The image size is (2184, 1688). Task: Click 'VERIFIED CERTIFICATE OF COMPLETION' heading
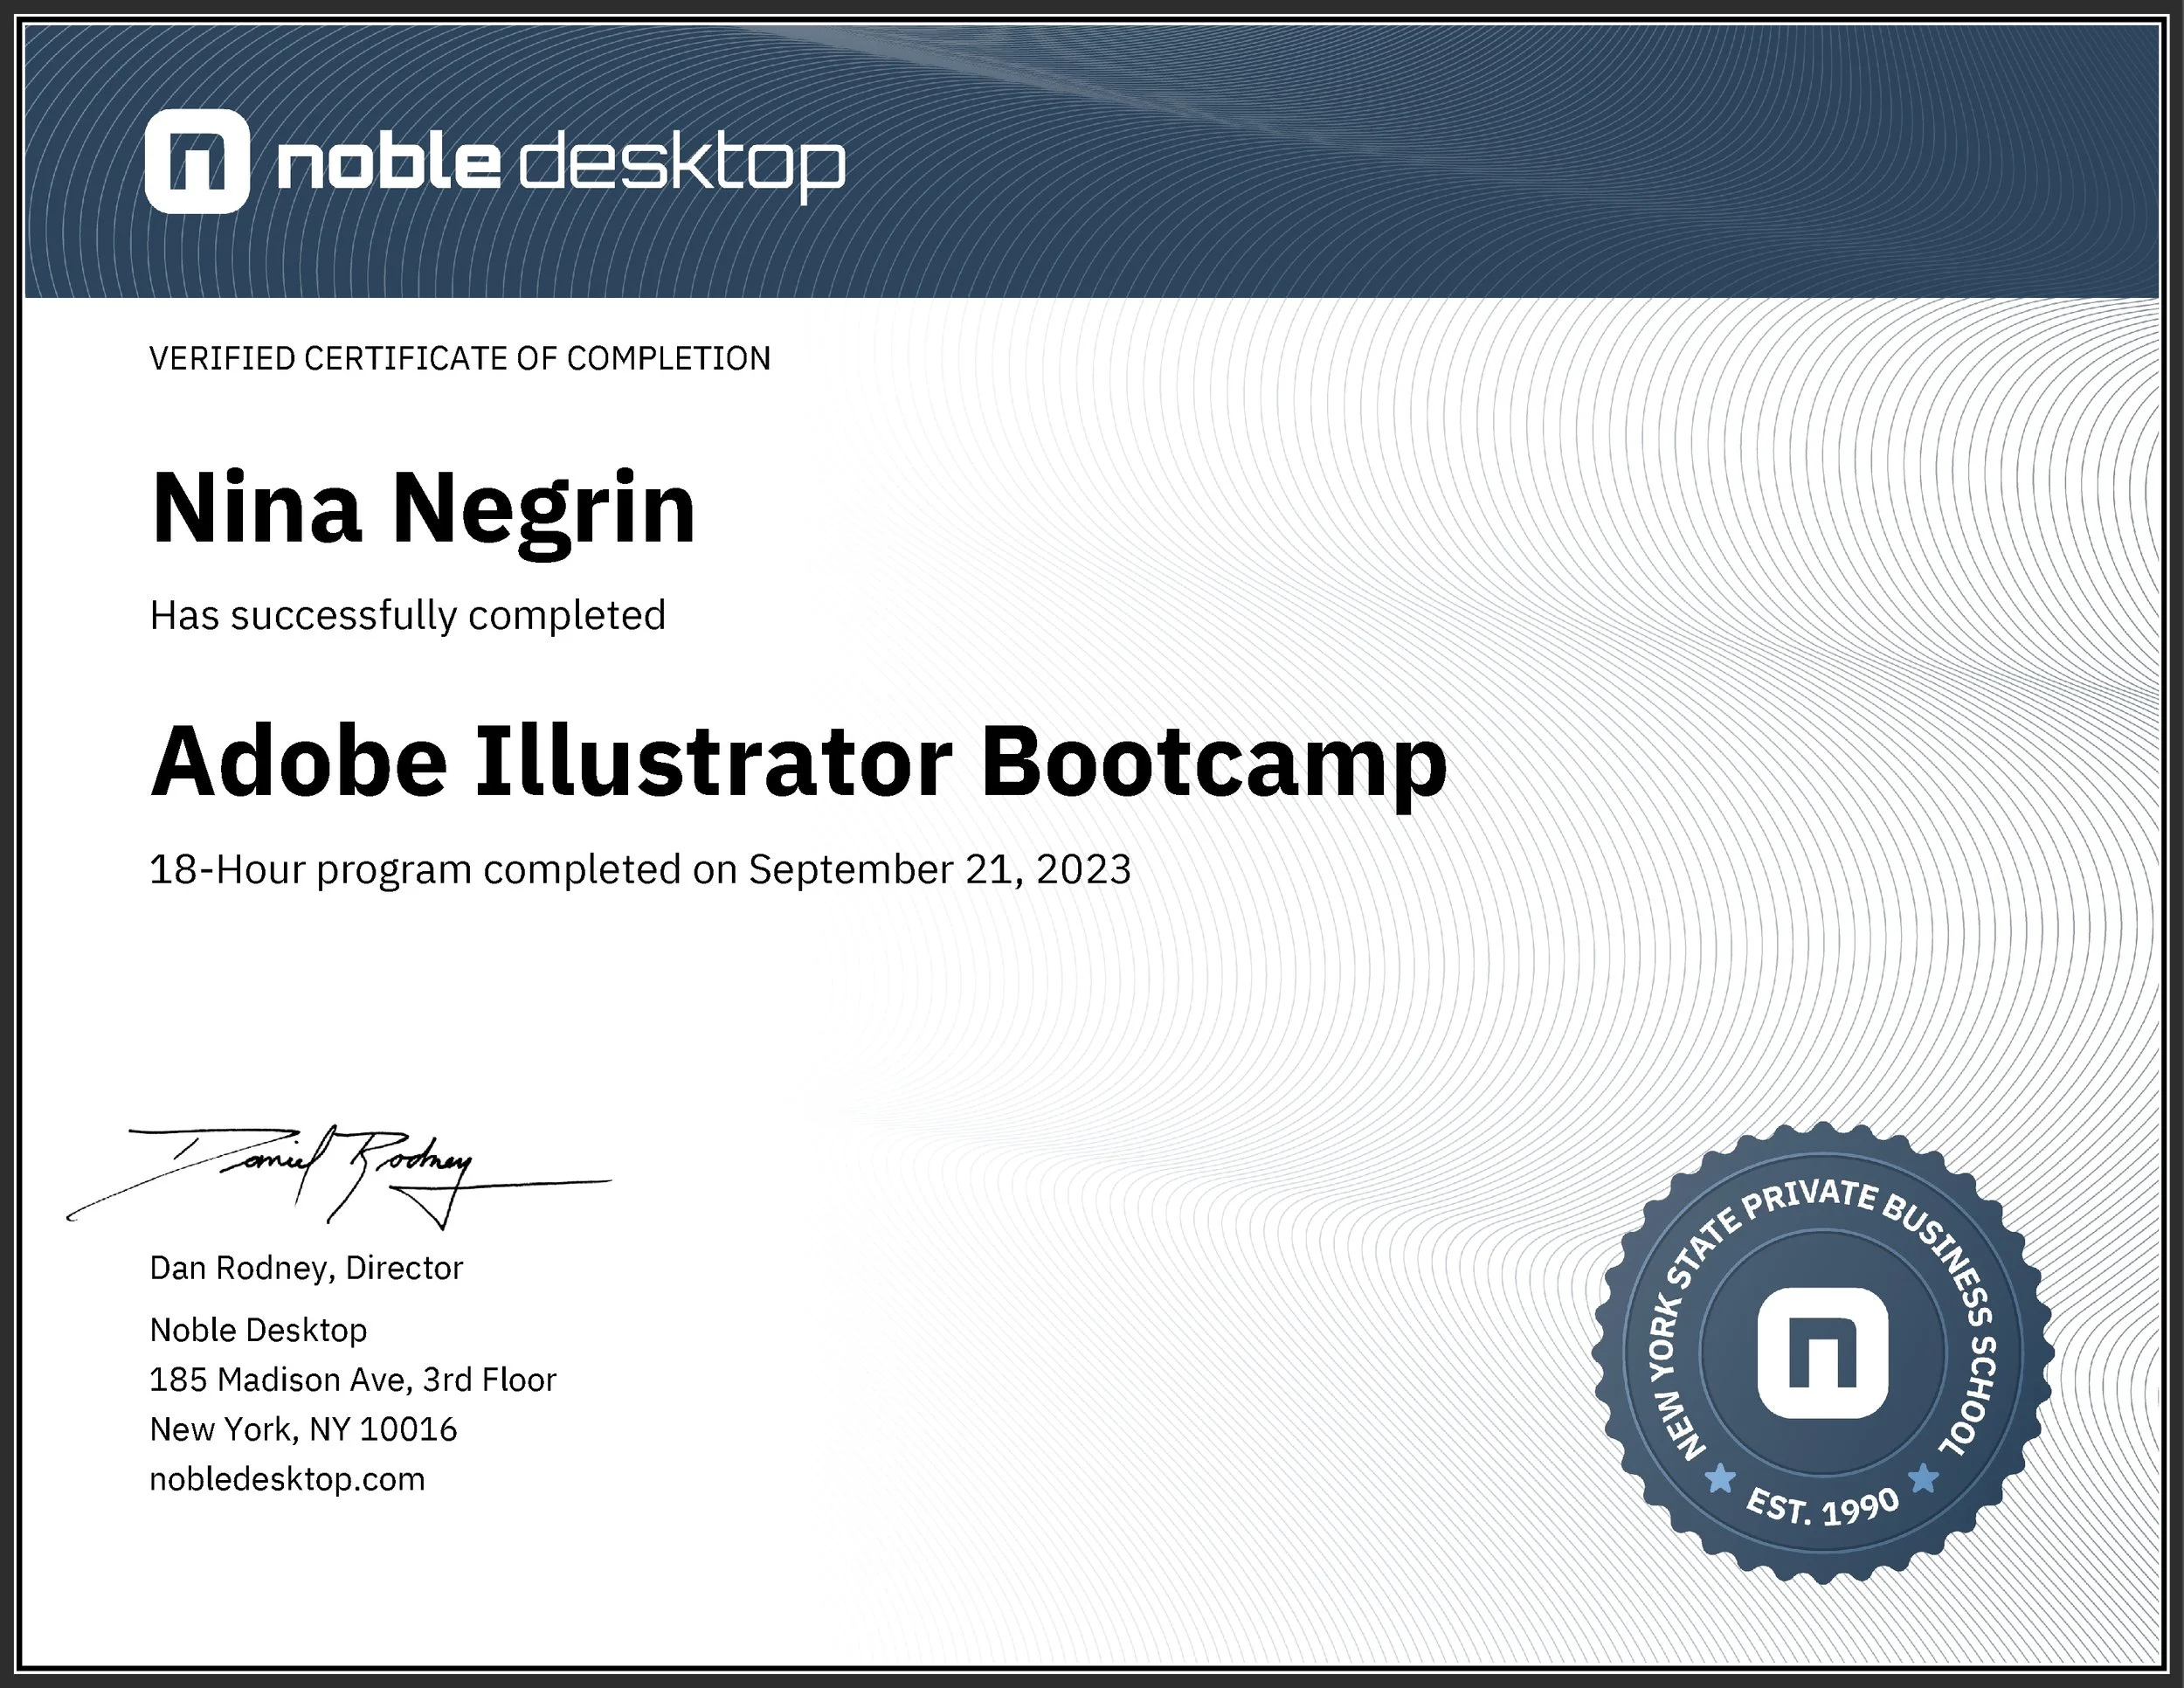click(460, 358)
